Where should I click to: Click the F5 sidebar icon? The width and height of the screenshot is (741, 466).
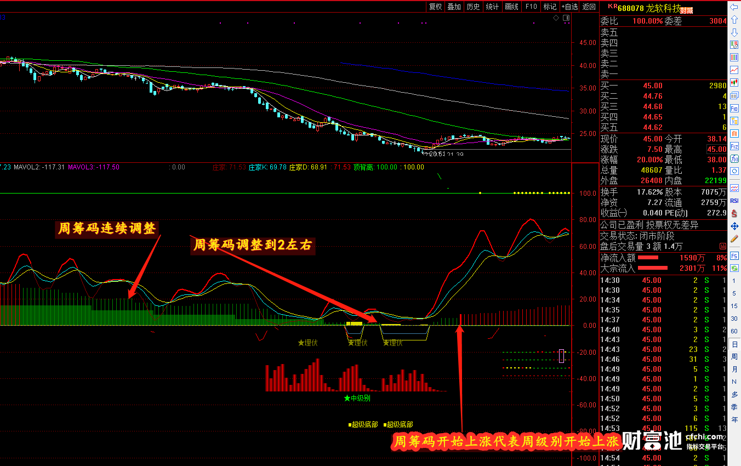pos(734,255)
